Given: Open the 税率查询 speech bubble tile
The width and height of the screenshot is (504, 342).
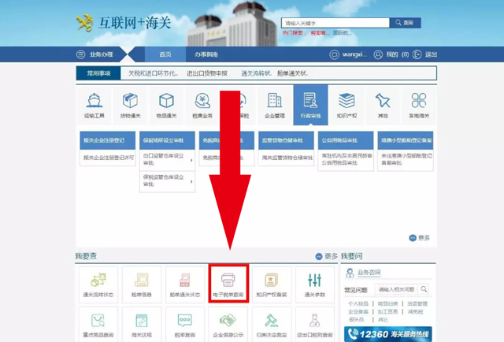Looking at the screenshot, I should (185, 325).
